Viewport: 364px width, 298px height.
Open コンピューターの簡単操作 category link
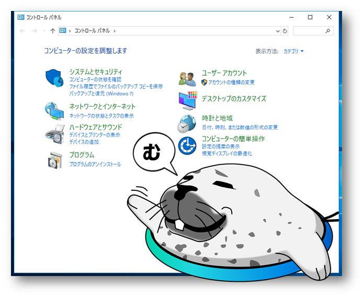point(233,139)
